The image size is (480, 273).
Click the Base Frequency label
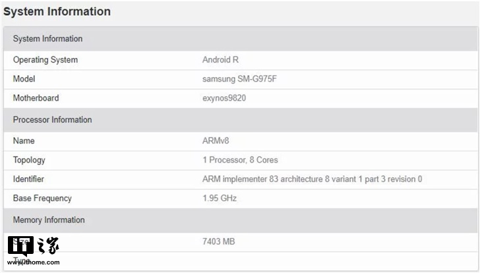(x=42, y=198)
